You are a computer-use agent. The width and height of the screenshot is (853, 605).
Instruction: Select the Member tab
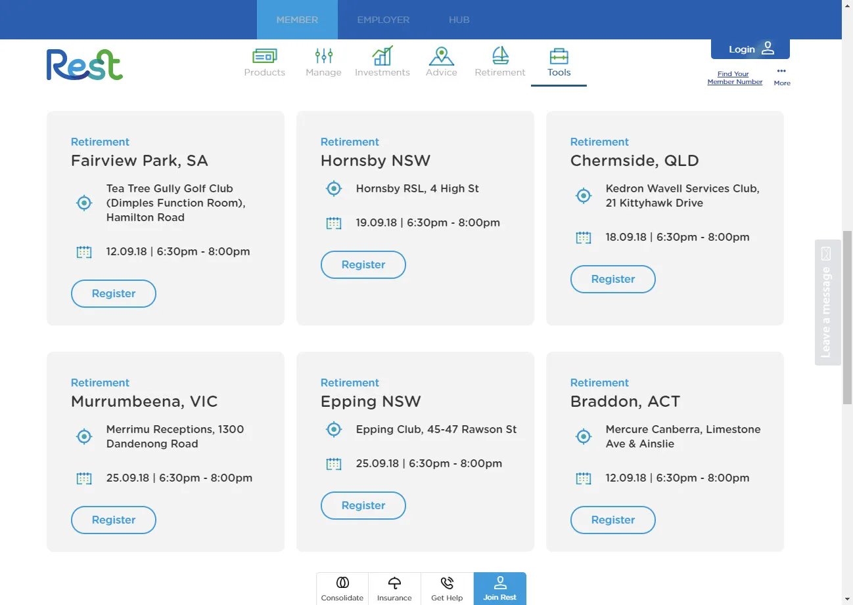coord(297,20)
